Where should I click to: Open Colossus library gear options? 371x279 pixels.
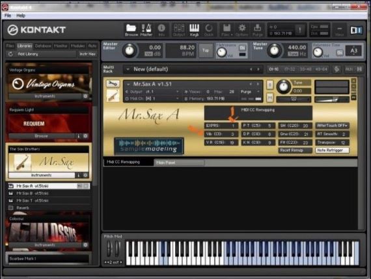pyautogui.click(x=85, y=245)
